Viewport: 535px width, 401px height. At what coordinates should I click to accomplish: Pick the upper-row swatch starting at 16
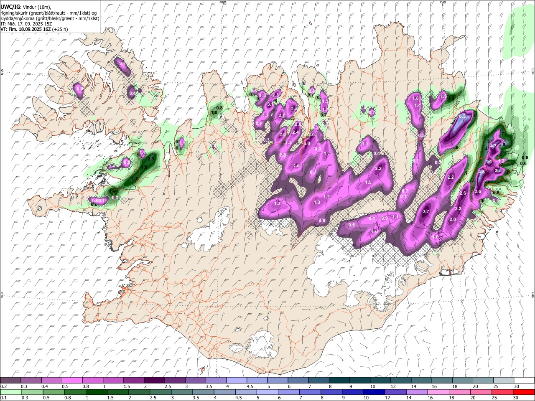click(442, 380)
